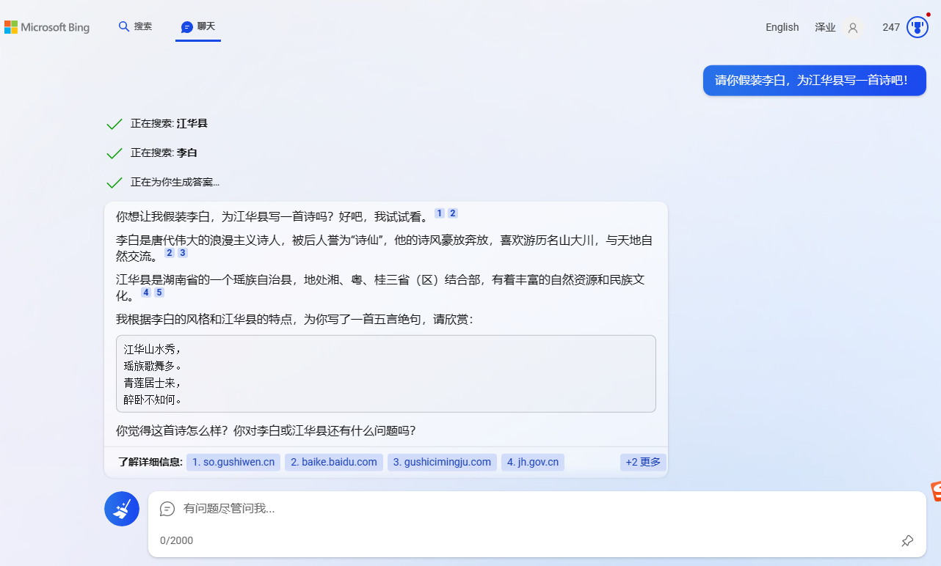Click the orange Sogou input icon at right edge
Image resolution: width=941 pixels, height=566 pixels.
point(936,492)
